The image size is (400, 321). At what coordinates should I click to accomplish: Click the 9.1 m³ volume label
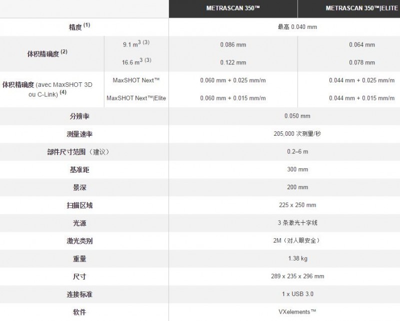click(136, 43)
